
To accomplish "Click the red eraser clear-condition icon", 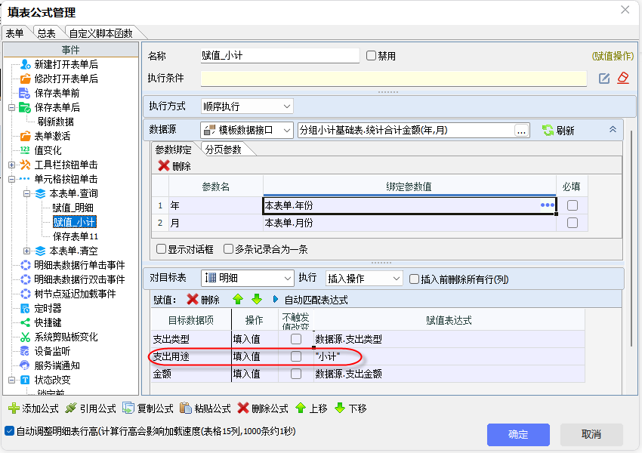I will (622, 79).
